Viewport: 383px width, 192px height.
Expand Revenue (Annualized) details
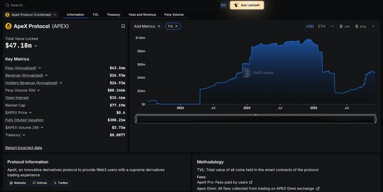(x=46, y=75)
